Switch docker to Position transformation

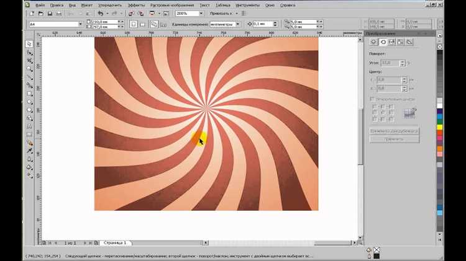[373, 42]
